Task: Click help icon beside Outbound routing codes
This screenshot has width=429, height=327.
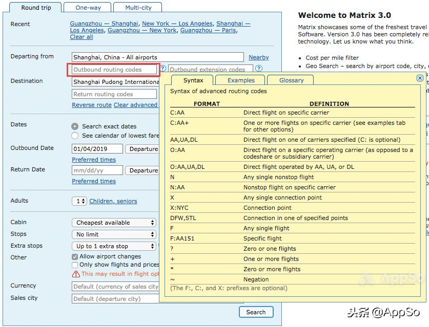Action: (163, 68)
